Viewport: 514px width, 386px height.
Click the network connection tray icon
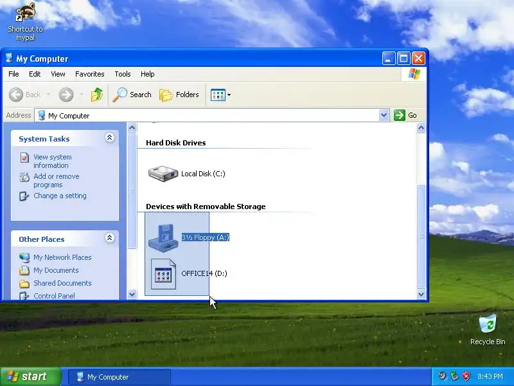(x=454, y=376)
